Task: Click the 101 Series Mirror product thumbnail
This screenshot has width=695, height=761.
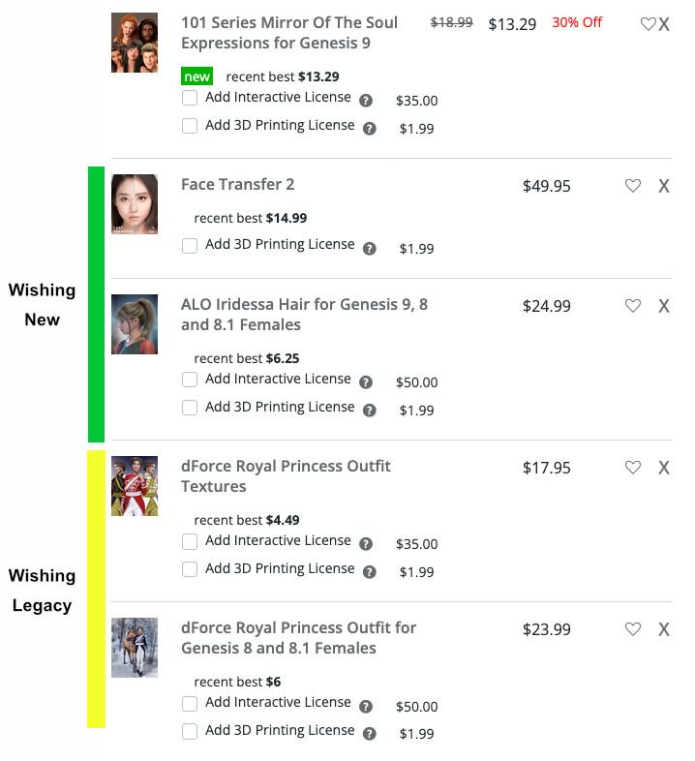Action: tap(135, 43)
